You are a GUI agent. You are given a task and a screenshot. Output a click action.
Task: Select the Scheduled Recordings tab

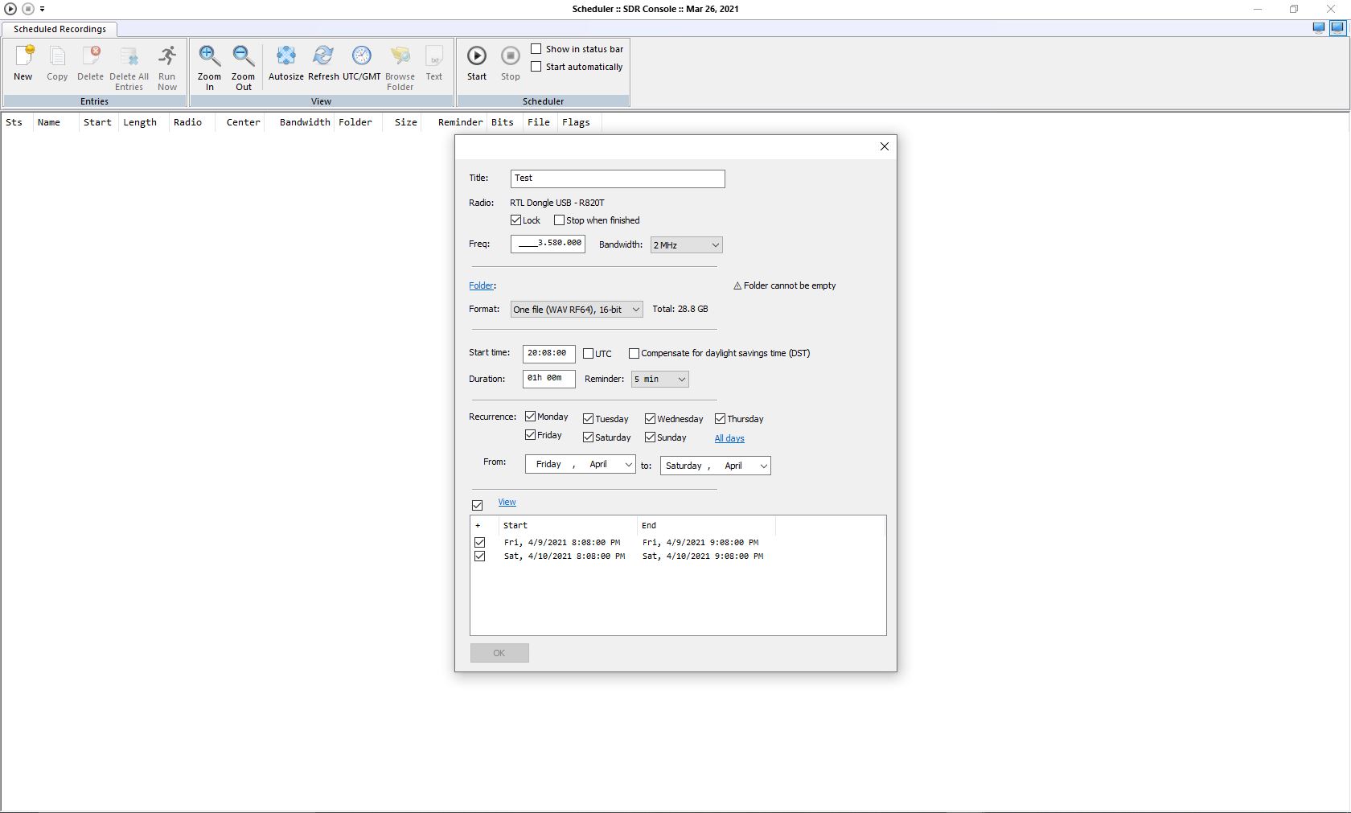[60, 29]
